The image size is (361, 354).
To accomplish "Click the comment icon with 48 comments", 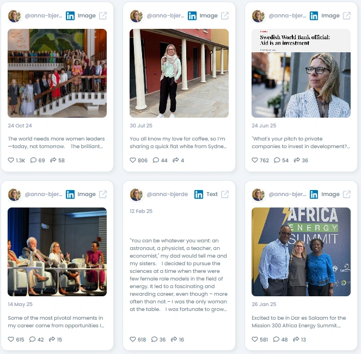I will coord(276,339).
